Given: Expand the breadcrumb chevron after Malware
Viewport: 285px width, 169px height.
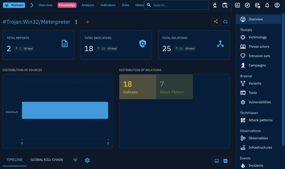Looking at the screenshot, I should click(x=32, y=5).
